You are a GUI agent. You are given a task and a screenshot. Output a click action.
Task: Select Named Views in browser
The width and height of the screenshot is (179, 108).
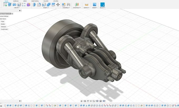pos(3,19)
